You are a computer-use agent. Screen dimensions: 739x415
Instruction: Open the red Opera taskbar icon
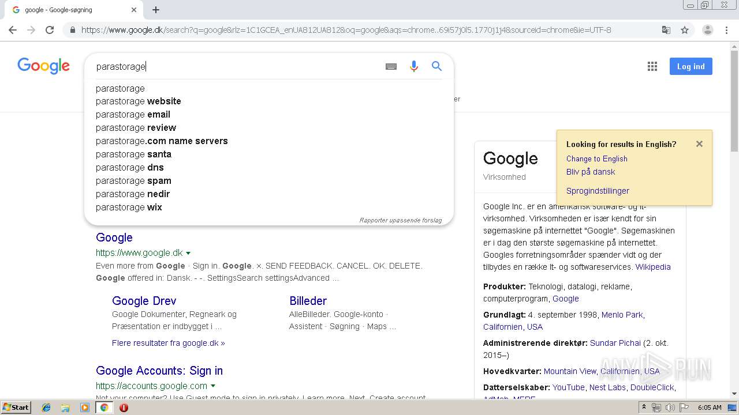tap(124, 408)
